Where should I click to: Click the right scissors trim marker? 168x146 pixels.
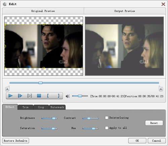click(x=161, y=89)
